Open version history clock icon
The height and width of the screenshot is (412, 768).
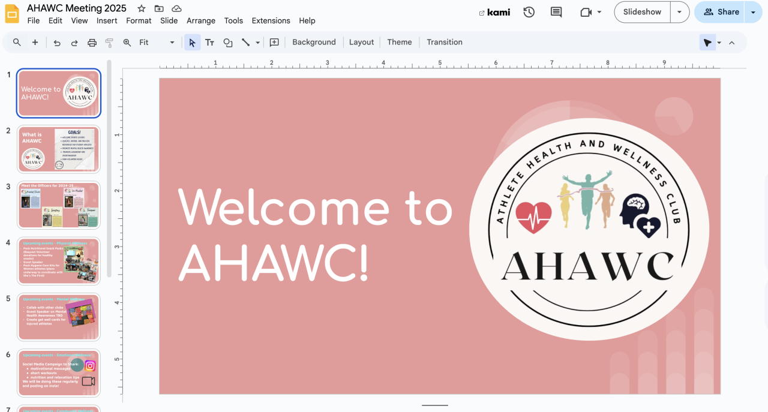click(529, 12)
